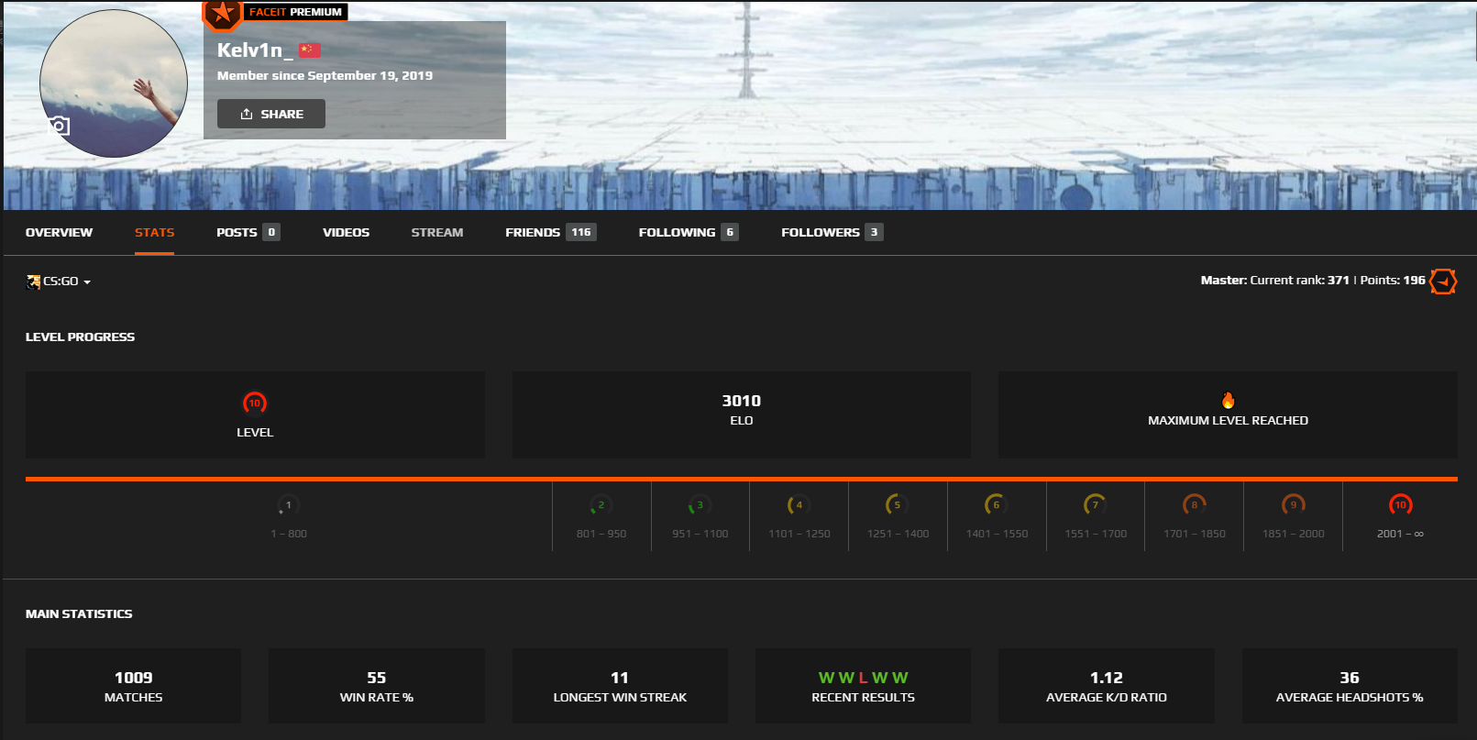Viewport: 1477px width, 740px height.
Task: Click the profile avatar picture
Action: pos(114,83)
